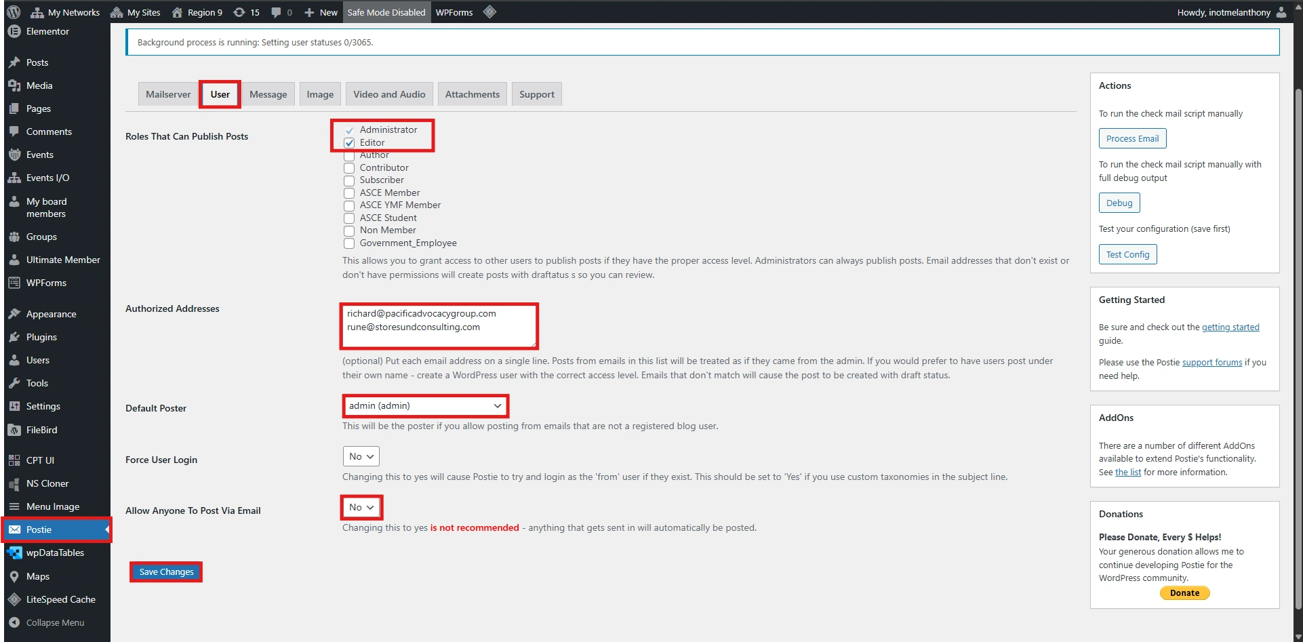1303x642 pixels.
Task: Open the Force User Login dropdown
Action: pos(361,456)
